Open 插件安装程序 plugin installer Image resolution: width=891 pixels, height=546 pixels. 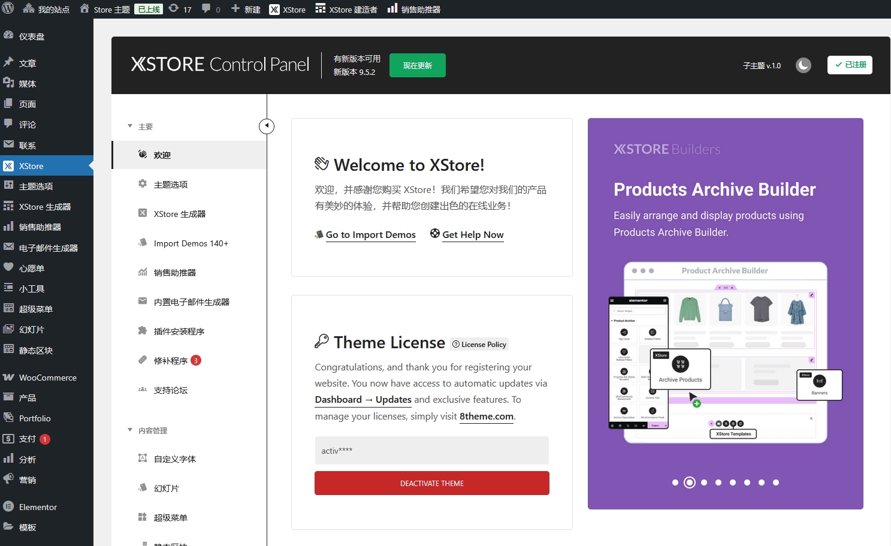189,331
